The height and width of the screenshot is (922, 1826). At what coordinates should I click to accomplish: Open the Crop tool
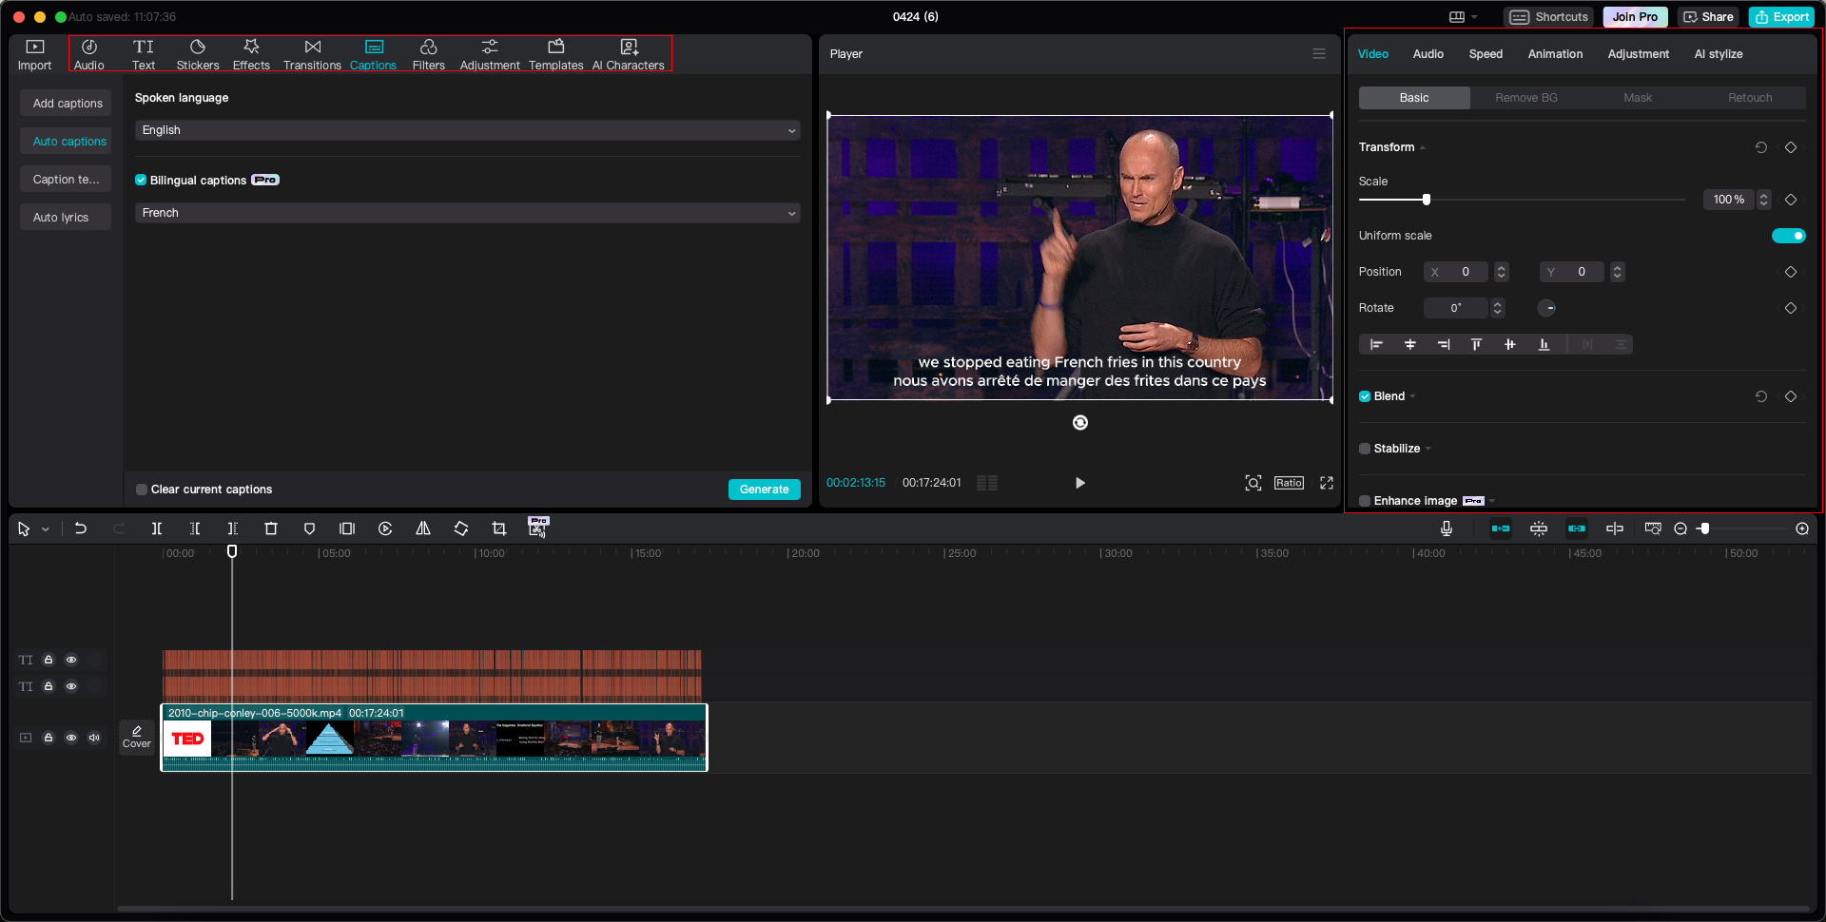tap(499, 528)
